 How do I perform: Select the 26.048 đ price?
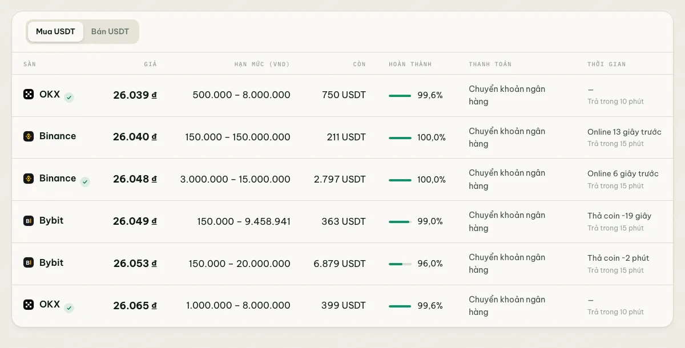click(135, 180)
